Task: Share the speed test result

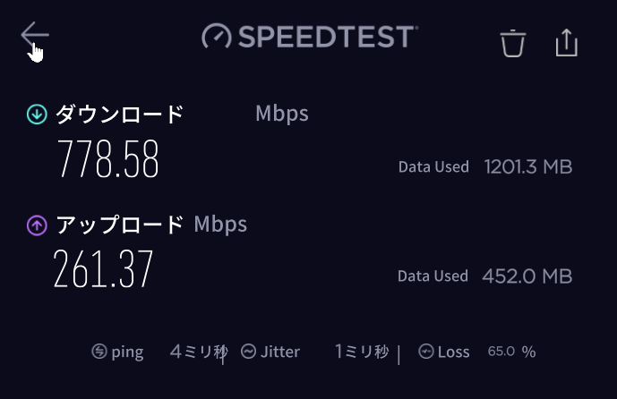Action: click(566, 42)
